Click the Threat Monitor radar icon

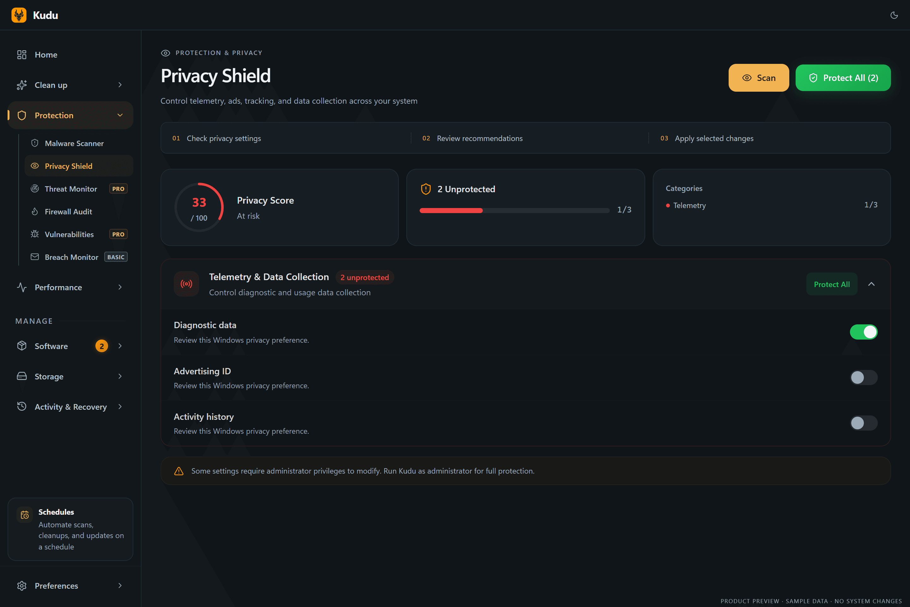click(x=35, y=188)
